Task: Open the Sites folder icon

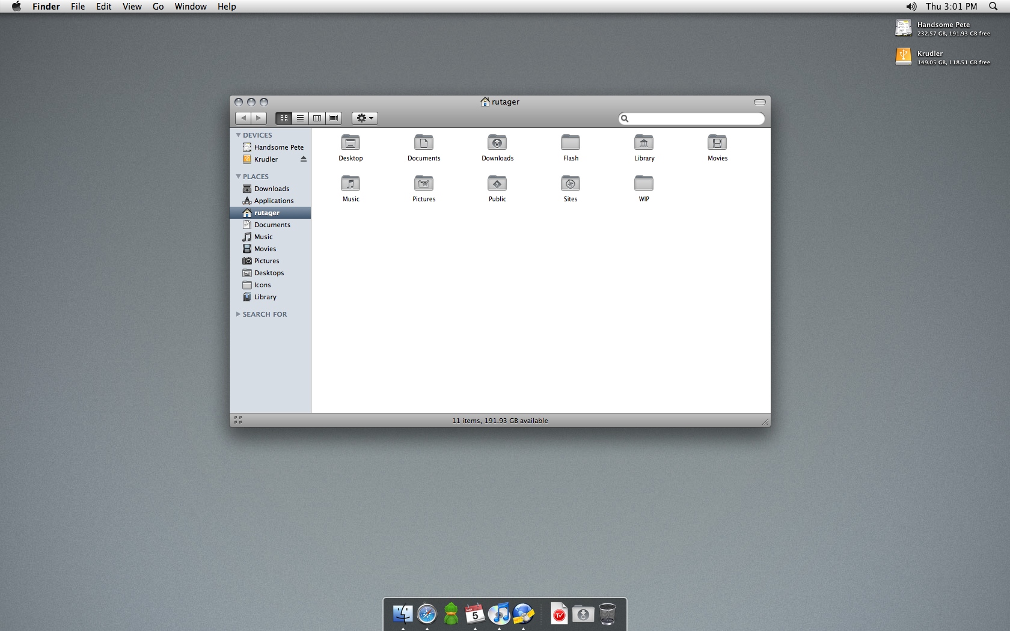Action: (x=571, y=184)
